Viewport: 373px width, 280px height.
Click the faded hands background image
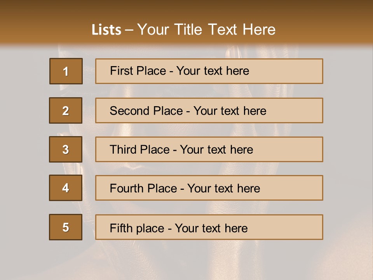[x=346, y=156]
